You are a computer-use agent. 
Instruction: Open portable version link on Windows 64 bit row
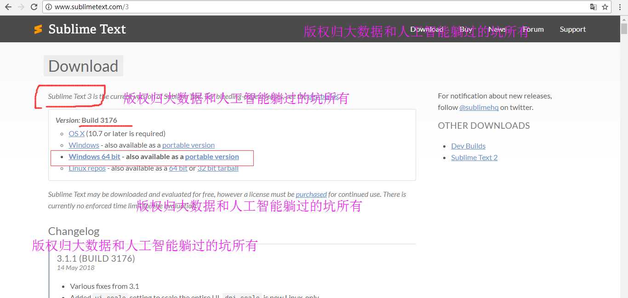point(212,156)
